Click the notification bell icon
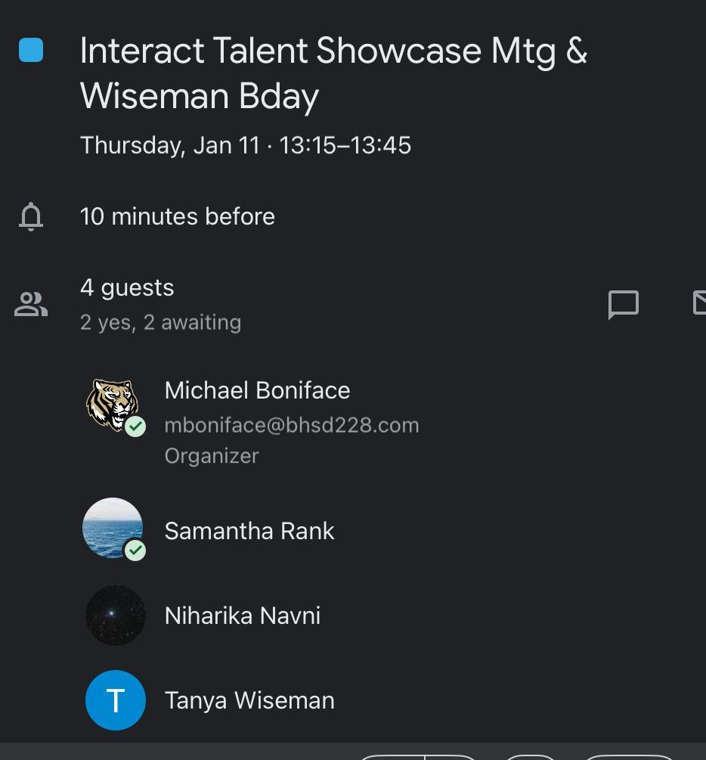706x760 pixels. [31, 216]
